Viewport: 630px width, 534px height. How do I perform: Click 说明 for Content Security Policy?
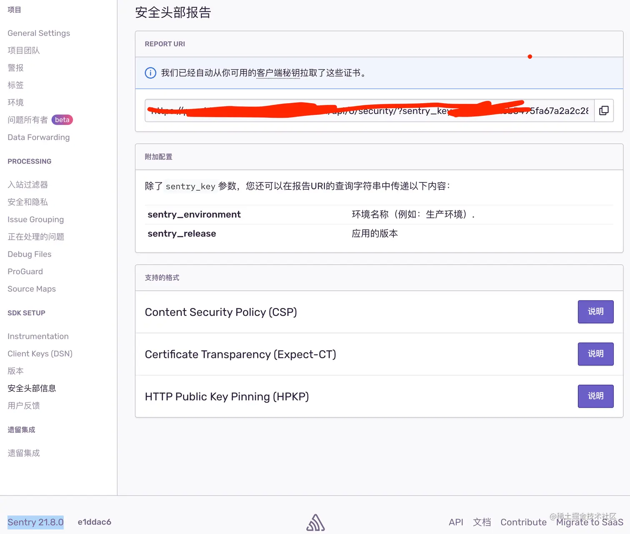(595, 312)
